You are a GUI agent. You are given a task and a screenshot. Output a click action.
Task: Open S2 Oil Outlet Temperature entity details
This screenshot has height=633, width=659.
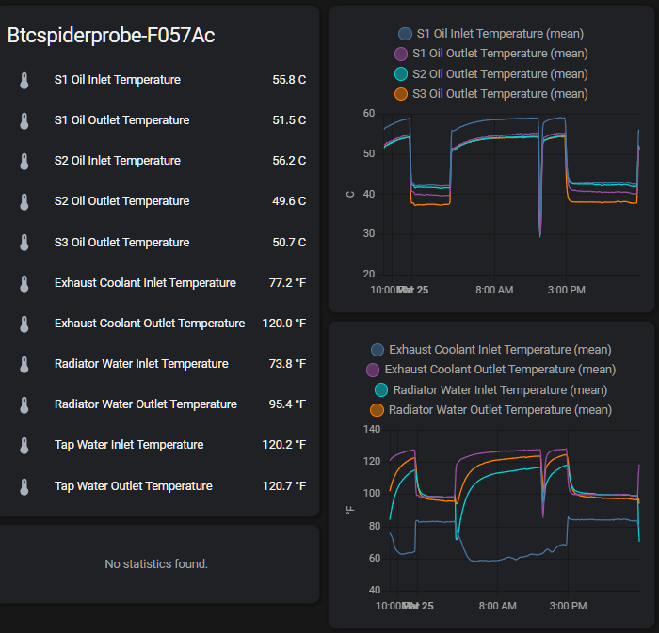coord(121,201)
